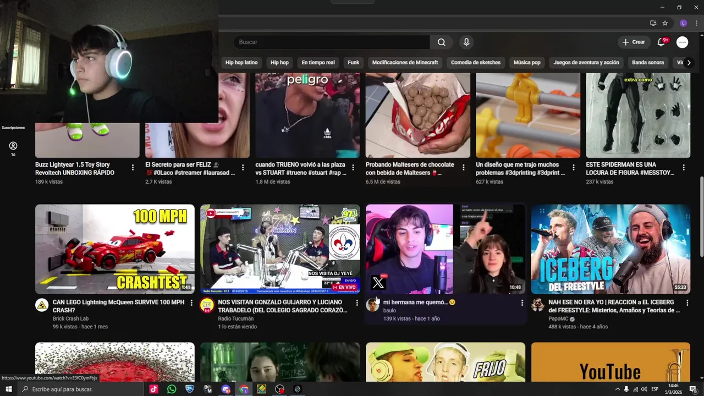Open Brick Crash Lab channel avatar

pos(42,305)
